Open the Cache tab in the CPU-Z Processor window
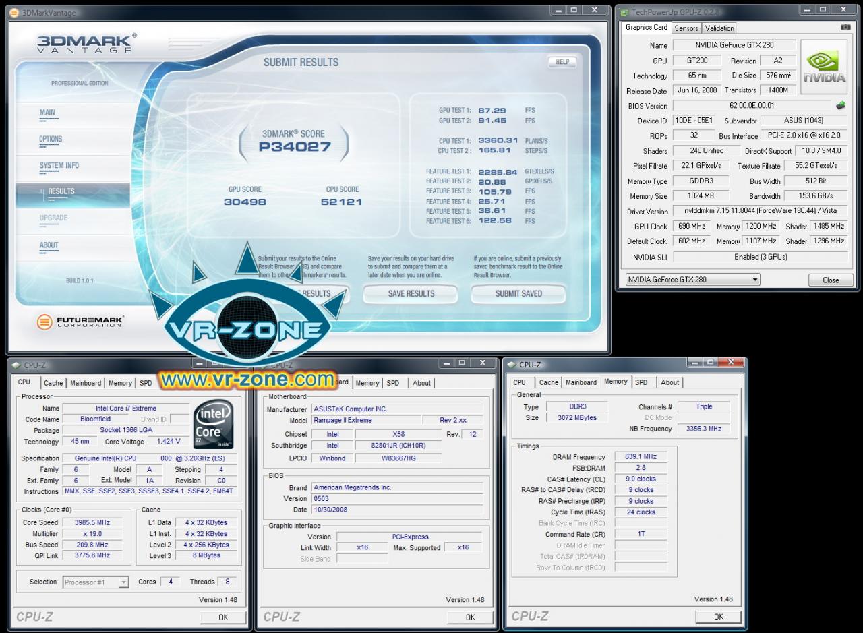Screen dimensions: 863x633 [x=53, y=383]
